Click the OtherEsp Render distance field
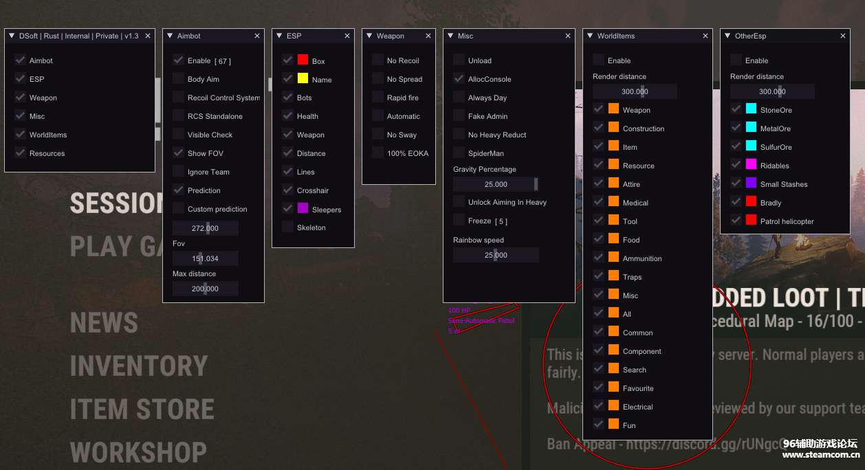This screenshot has height=470, width=865. point(772,91)
